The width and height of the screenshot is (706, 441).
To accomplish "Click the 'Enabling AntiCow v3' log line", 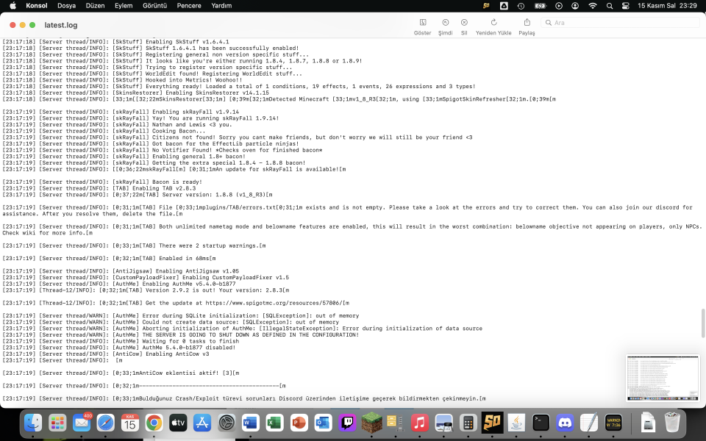I will [106, 354].
